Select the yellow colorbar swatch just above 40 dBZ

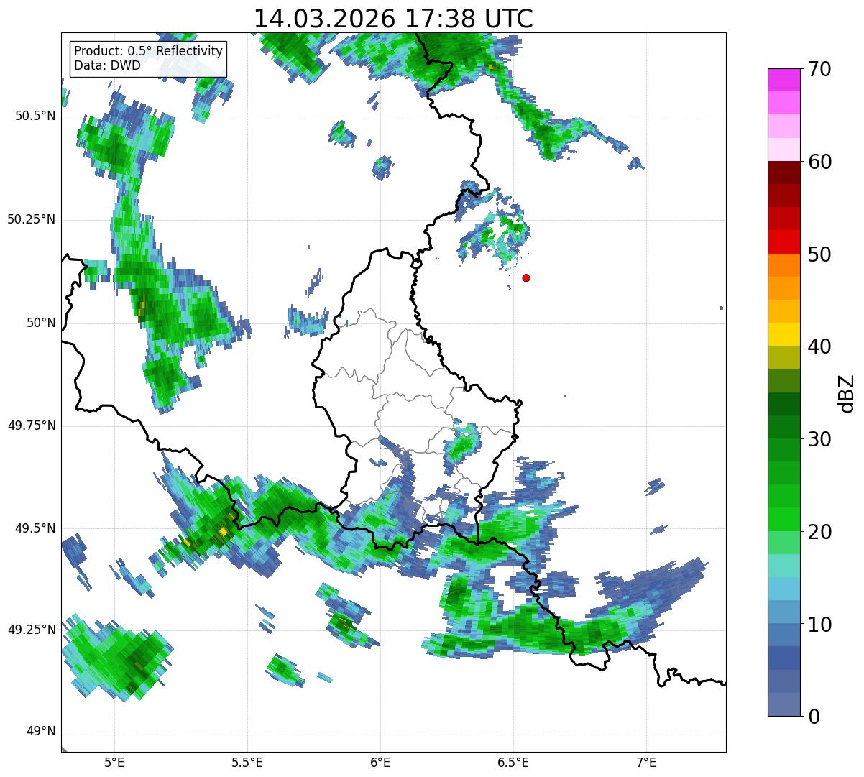[x=783, y=335]
